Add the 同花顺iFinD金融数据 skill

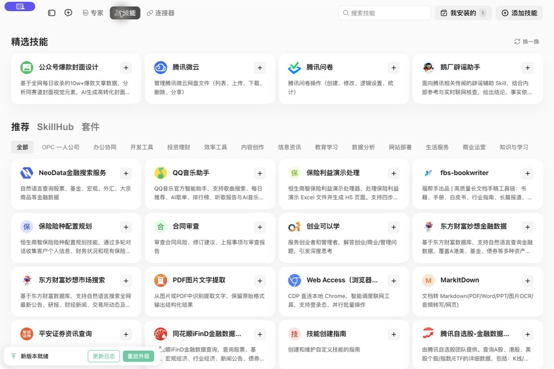(260, 334)
